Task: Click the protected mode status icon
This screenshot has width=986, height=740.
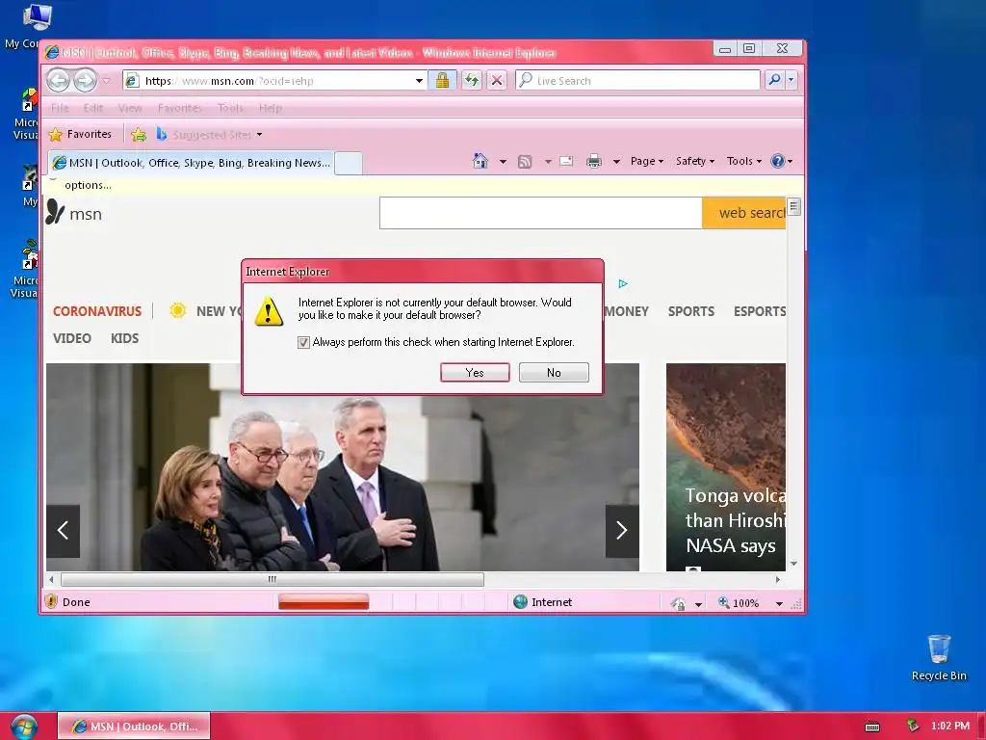Action: [678, 603]
